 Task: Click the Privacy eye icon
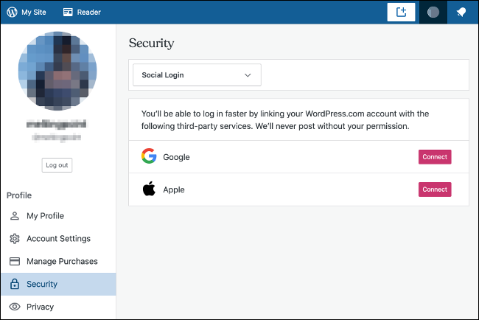14,307
